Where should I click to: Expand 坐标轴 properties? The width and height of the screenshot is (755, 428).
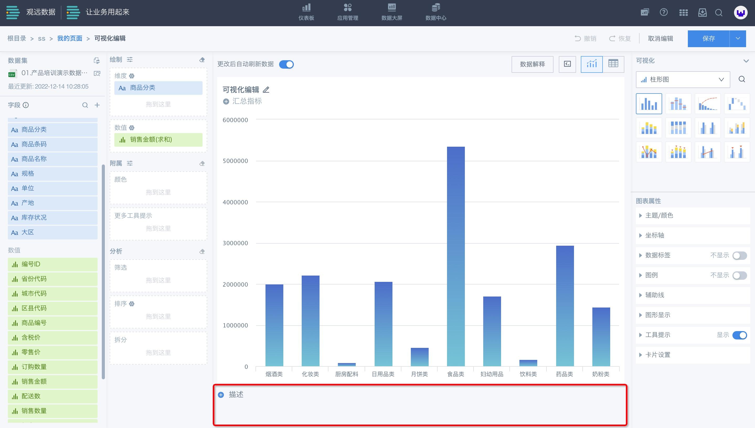coord(693,235)
